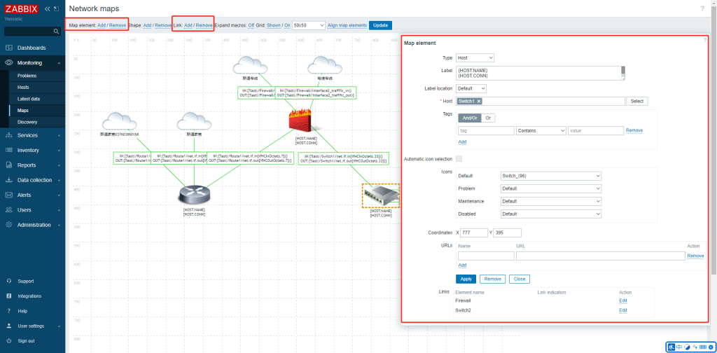Click the help question mark icon
Image resolution: width=717 pixels, height=353 pixels.
click(x=702, y=8)
